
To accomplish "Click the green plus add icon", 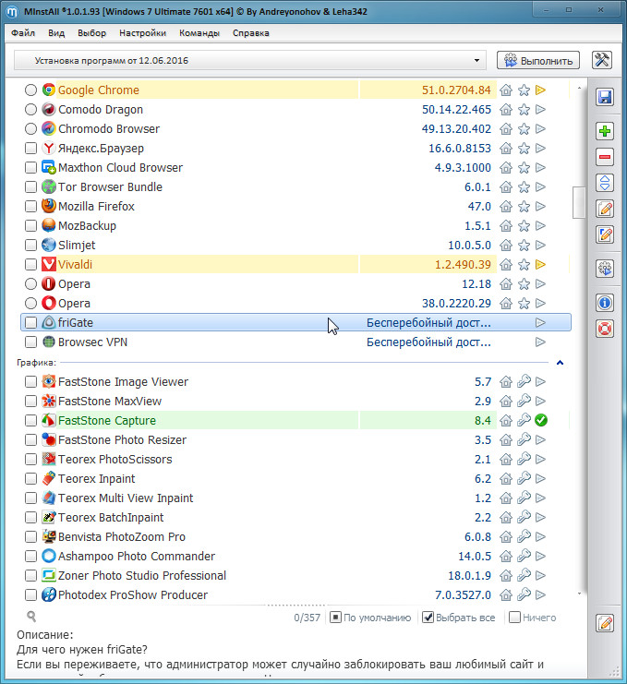I will pyautogui.click(x=605, y=131).
